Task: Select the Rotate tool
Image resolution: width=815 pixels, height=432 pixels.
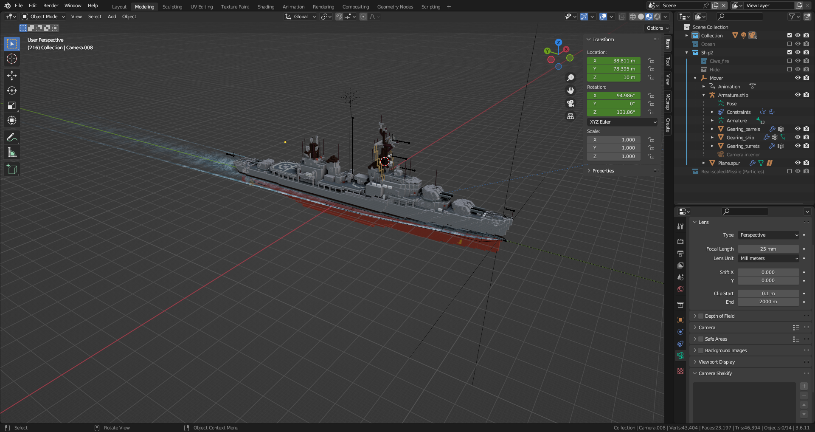Action: pos(12,90)
